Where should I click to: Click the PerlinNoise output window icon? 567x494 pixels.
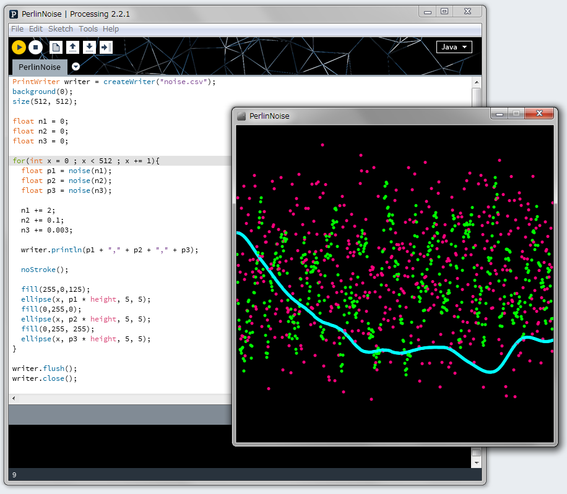pos(241,116)
